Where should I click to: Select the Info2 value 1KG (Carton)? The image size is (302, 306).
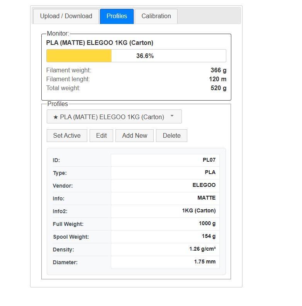click(199, 210)
